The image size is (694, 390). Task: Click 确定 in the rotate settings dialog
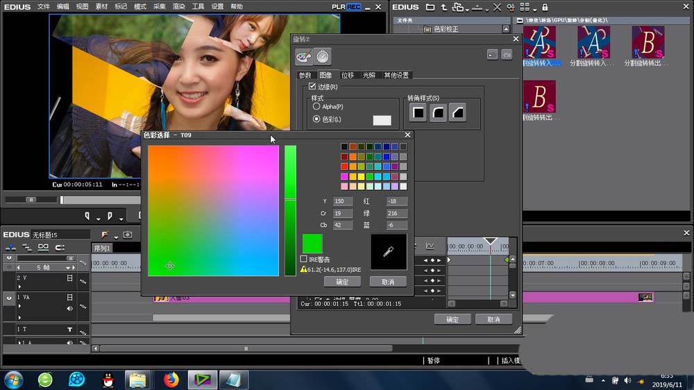pyautogui.click(x=452, y=319)
